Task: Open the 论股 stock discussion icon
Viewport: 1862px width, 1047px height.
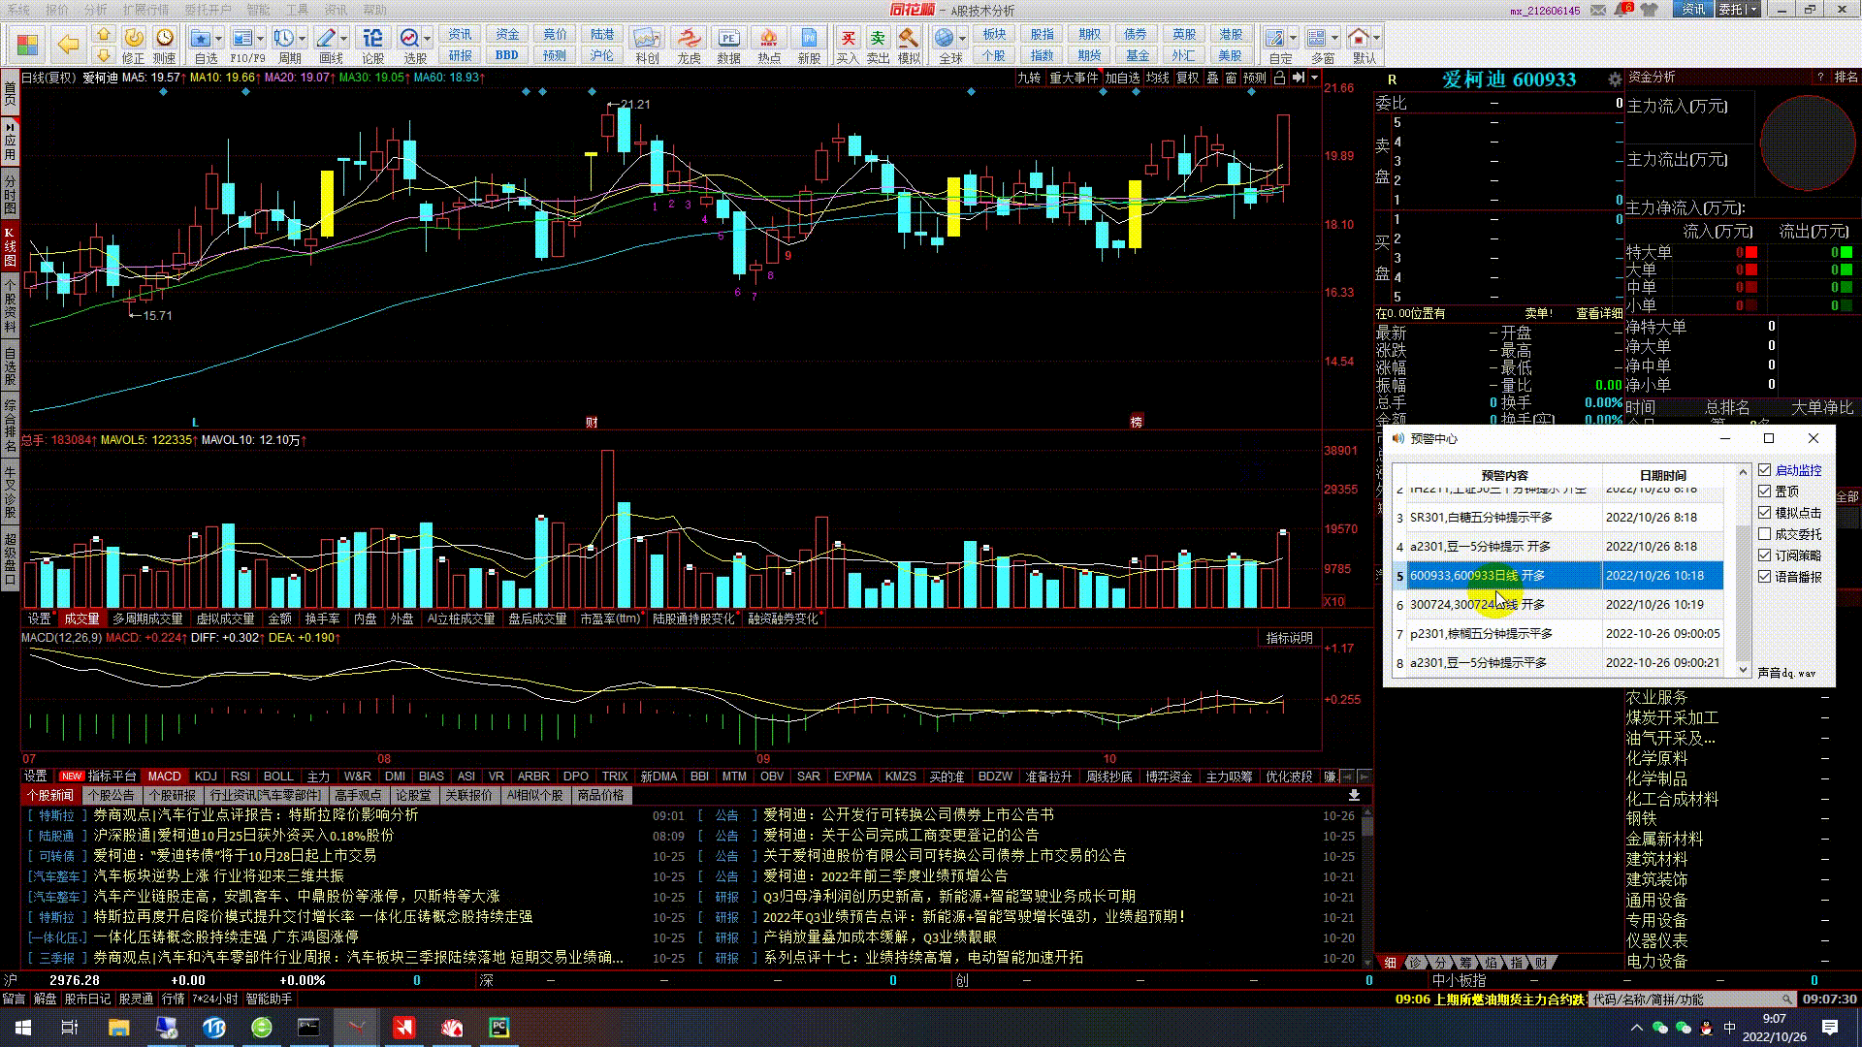Action: [x=372, y=39]
